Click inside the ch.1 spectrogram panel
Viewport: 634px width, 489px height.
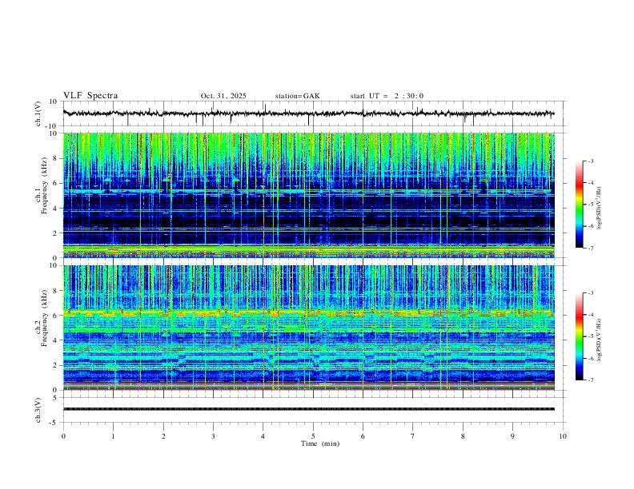pyautogui.click(x=308, y=195)
